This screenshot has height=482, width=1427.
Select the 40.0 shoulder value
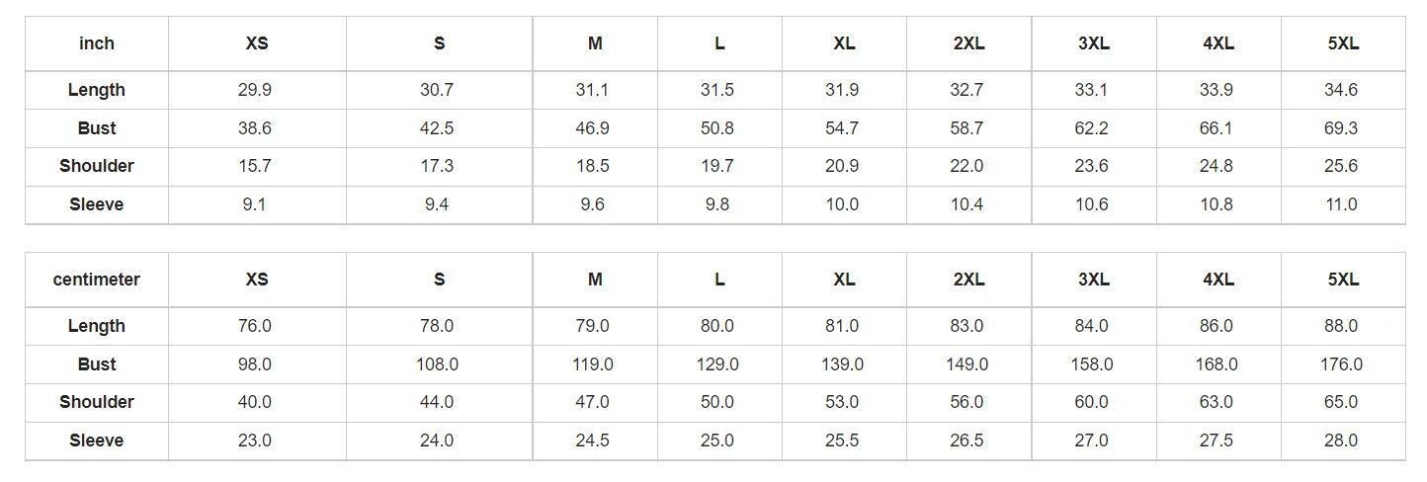click(255, 402)
